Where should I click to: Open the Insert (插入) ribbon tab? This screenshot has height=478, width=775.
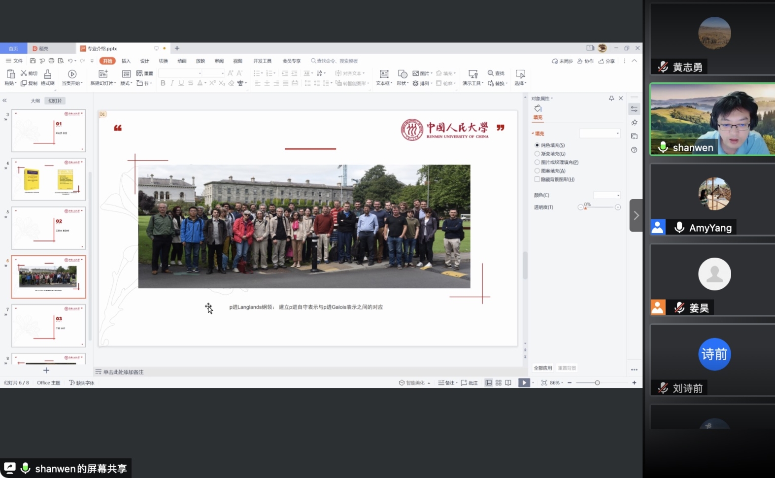click(x=126, y=61)
